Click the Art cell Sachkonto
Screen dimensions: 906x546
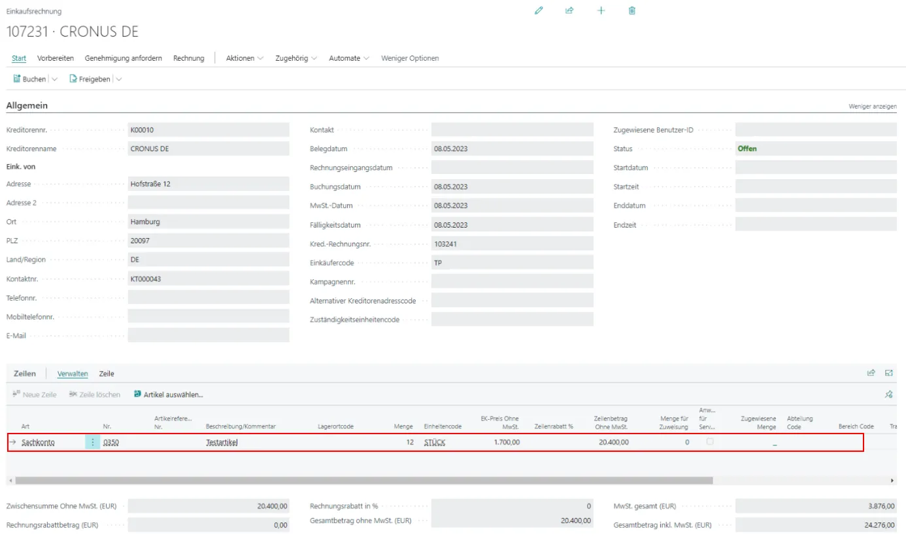39,442
